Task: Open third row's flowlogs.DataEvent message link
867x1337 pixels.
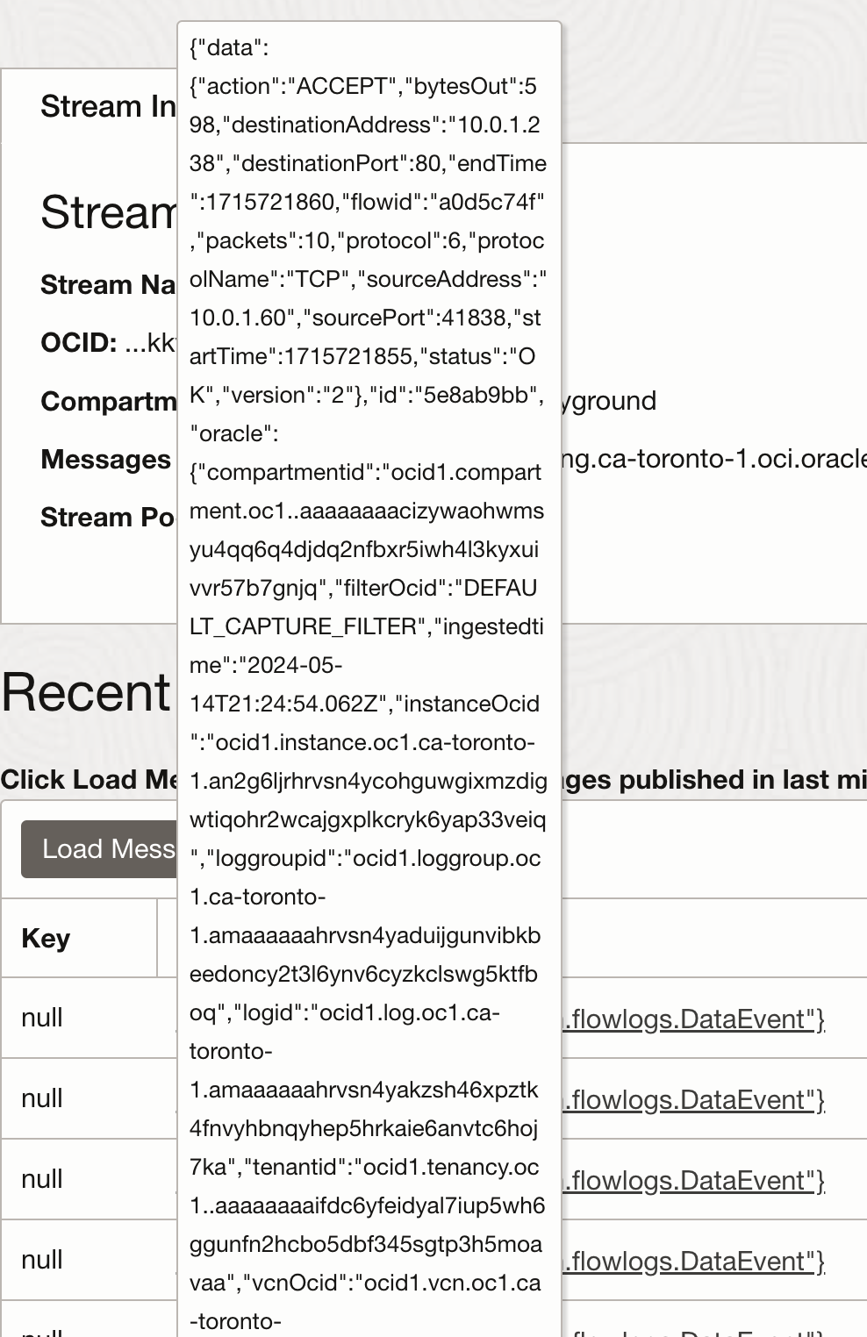Action: tap(693, 1180)
